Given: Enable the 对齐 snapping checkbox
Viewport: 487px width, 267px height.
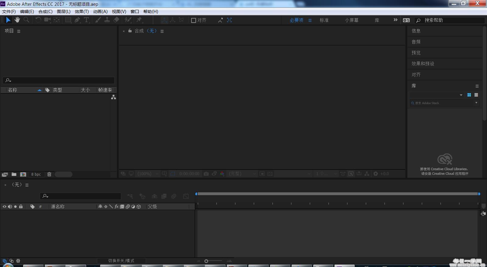Looking at the screenshot, I should click(193, 20).
